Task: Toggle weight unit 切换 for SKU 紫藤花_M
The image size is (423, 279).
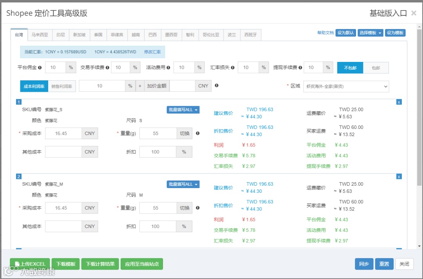Action: 184,208
